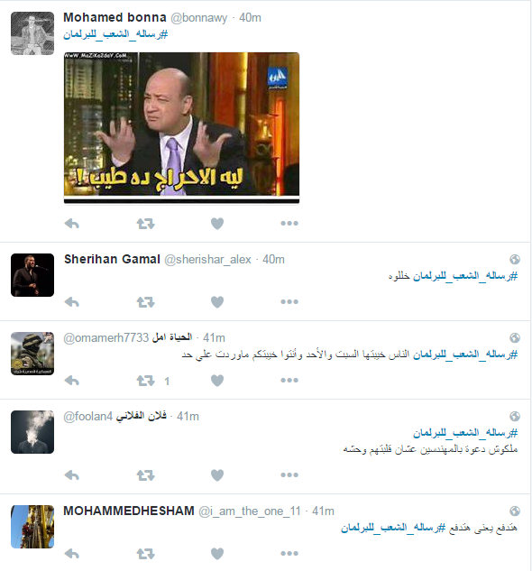Like the @omamerh7733 tweet
532x571 pixels.
click(x=217, y=381)
